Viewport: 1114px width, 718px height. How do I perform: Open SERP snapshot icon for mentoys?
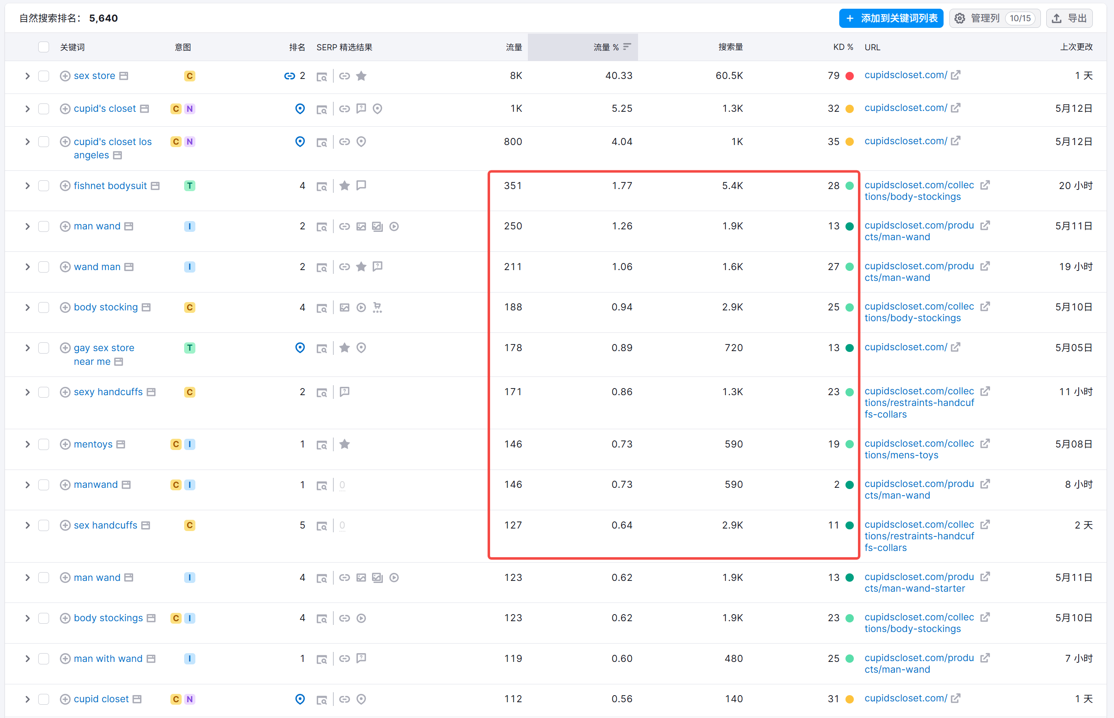321,445
